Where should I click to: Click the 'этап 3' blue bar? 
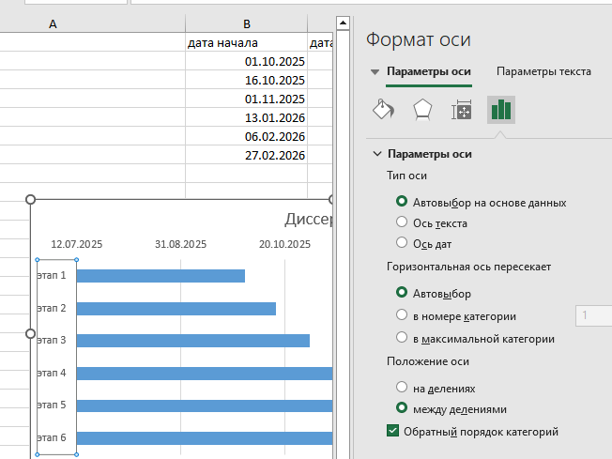(x=192, y=340)
